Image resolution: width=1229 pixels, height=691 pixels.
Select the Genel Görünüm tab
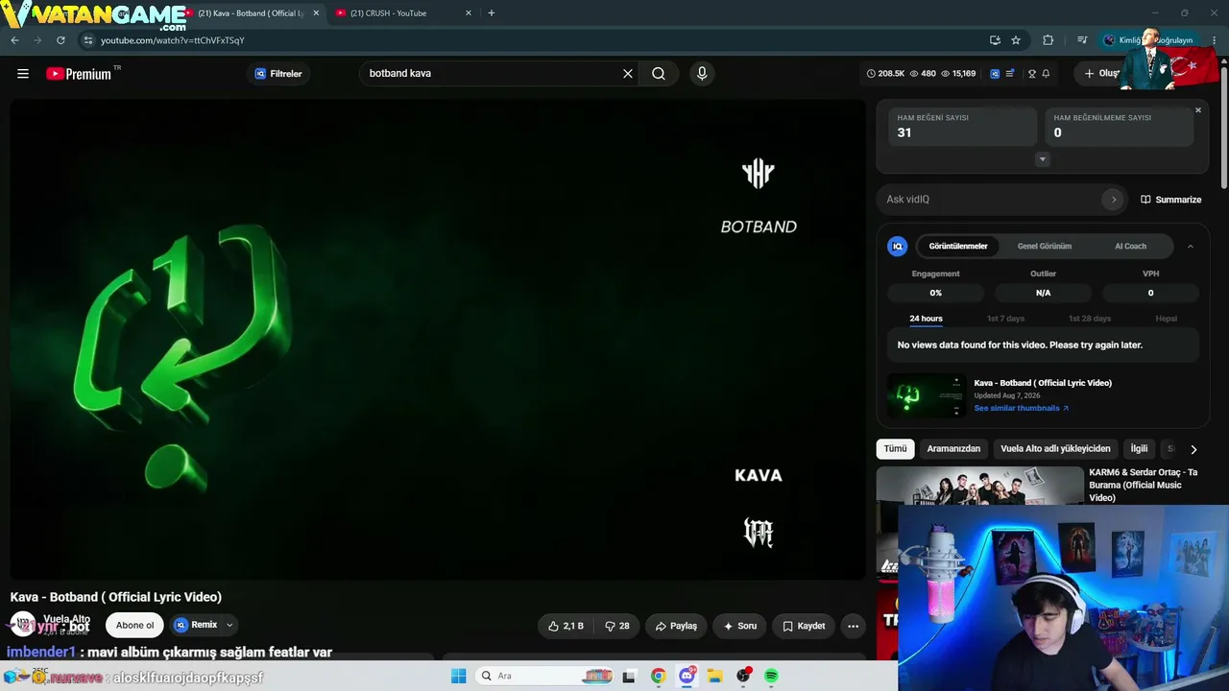(x=1045, y=247)
